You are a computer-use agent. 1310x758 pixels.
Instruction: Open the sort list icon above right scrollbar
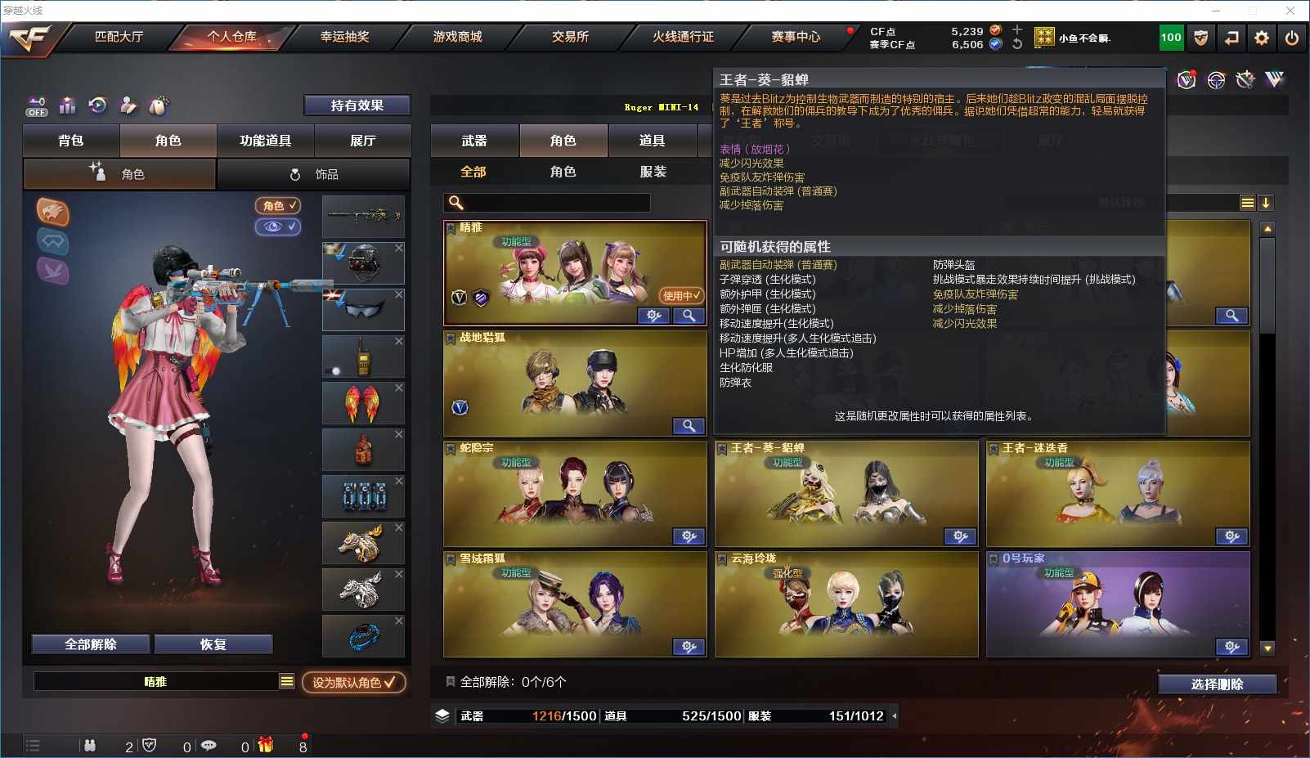[1247, 203]
